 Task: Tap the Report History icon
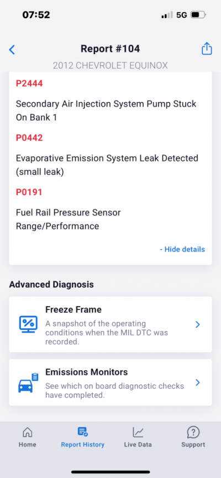pos(83,432)
